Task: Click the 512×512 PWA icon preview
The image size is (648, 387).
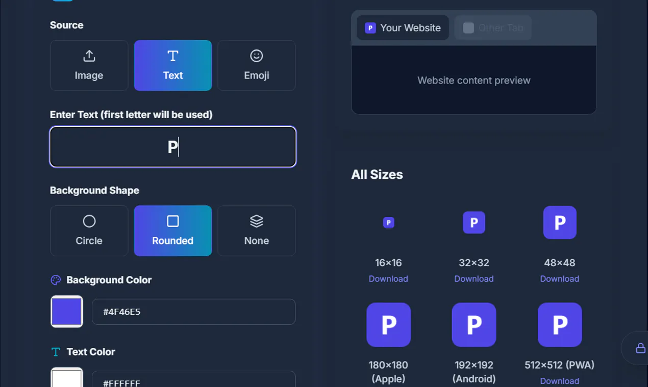Action: pyautogui.click(x=560, y=325)
